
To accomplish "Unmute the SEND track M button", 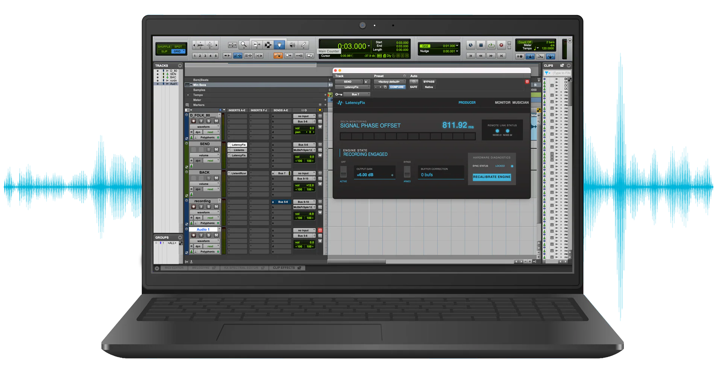I will pyautogui.click(x=216, y=149).
